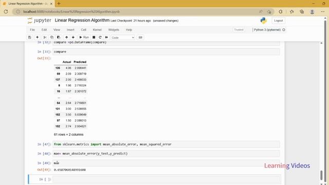Screen dimensions: 329x185
Task: Click output value 0.6587060148991608
Action: point(70,170)
